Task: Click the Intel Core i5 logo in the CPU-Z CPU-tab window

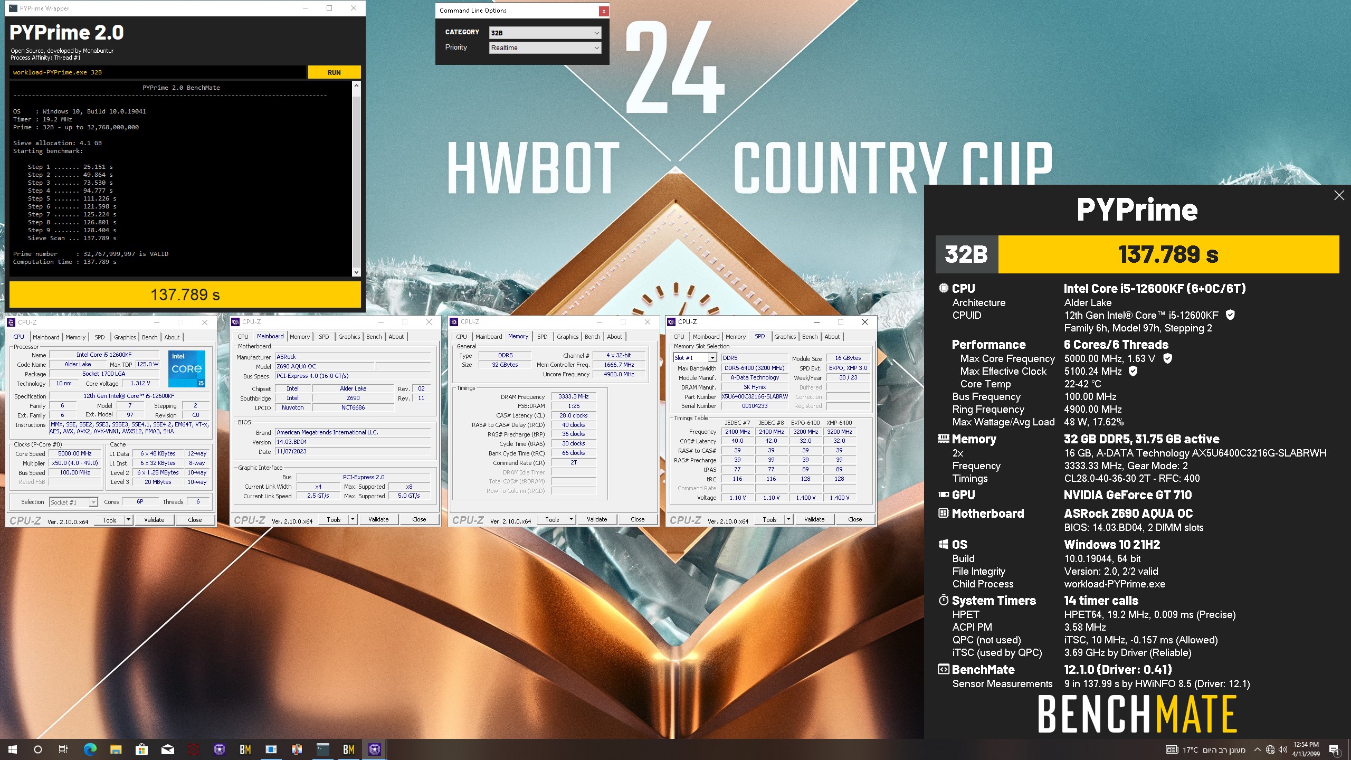Action: (x=187, y=369)
